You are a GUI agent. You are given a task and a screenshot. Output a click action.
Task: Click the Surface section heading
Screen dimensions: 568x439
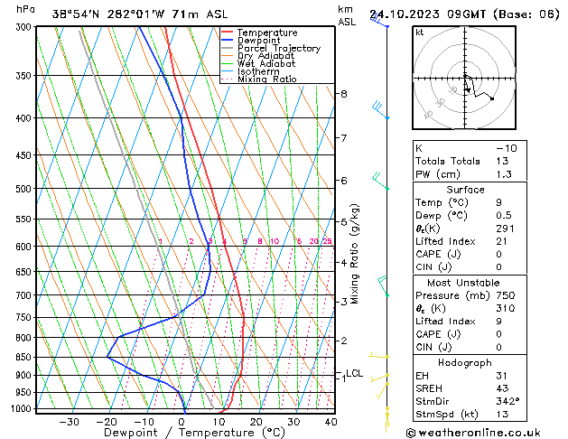[x=465, y=190]
